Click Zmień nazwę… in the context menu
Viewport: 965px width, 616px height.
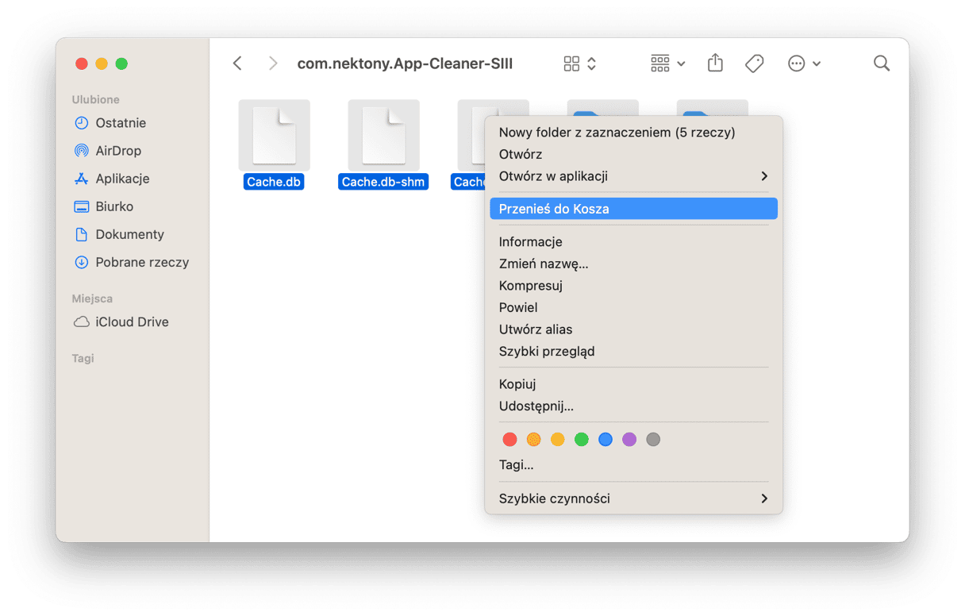coord(543,264)
